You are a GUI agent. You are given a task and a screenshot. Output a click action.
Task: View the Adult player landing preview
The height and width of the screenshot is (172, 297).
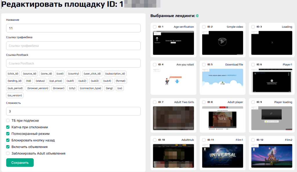click(x=222, y=118)
